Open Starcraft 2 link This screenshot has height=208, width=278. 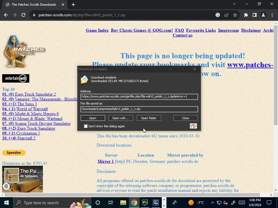click(x=19, y=138)
